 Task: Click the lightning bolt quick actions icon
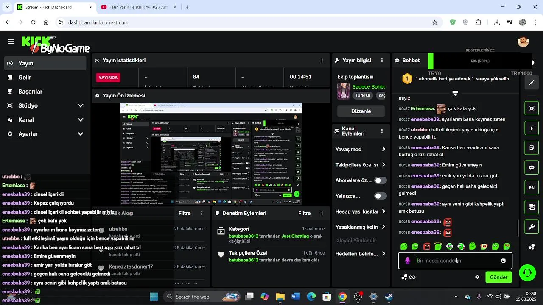click(x=532, y=128)
